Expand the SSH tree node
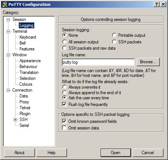 [x=15, y=120]
